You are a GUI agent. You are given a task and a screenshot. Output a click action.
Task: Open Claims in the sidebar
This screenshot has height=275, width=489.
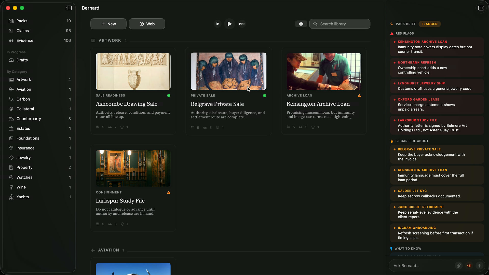[39, 31]
